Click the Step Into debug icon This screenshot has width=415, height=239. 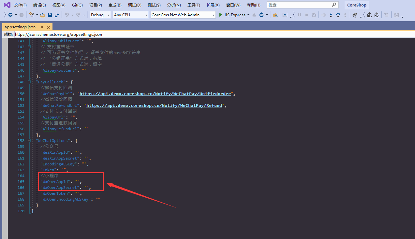coord(331,15)
